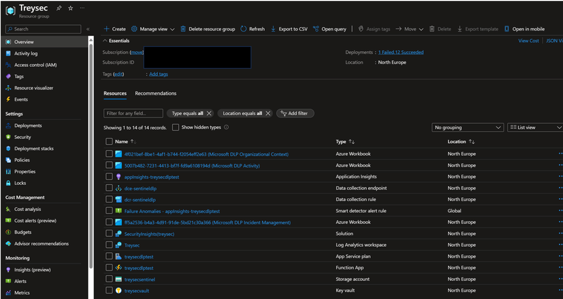
Task: Click the Create button
Action: point(114,29)
